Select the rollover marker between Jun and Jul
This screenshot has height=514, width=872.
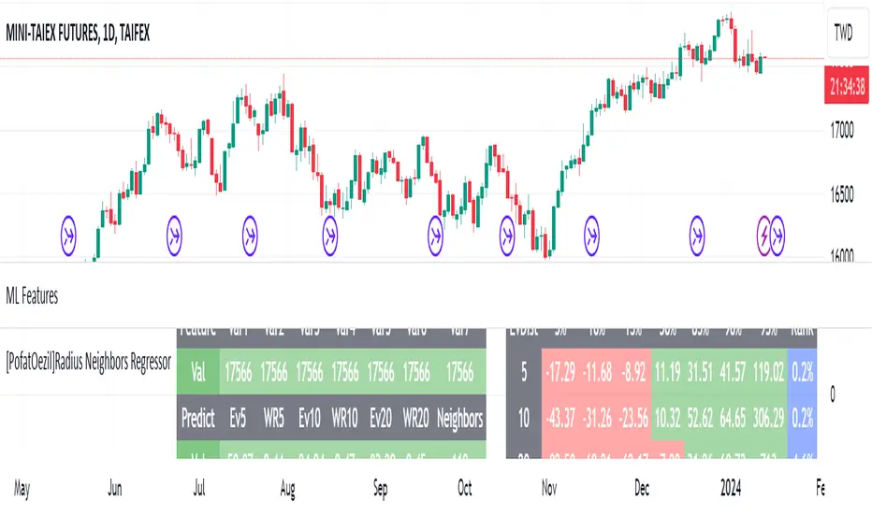(175, 227)
